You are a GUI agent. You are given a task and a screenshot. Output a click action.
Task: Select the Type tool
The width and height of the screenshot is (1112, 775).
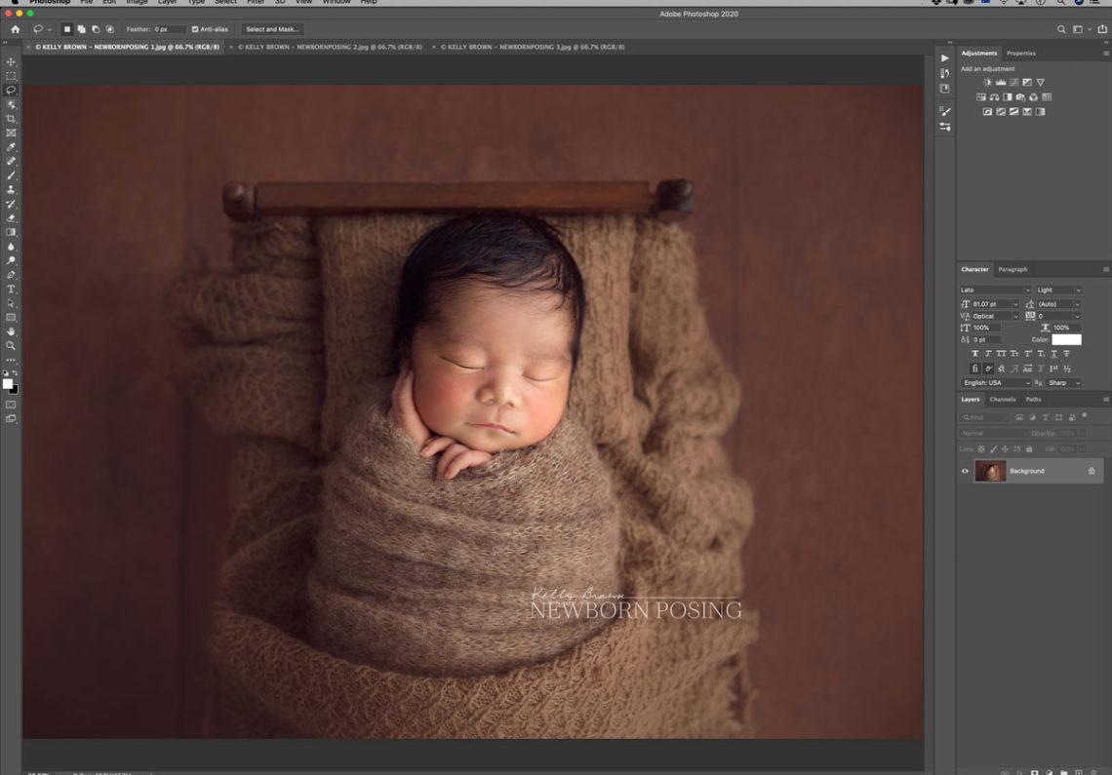(12, 289)
